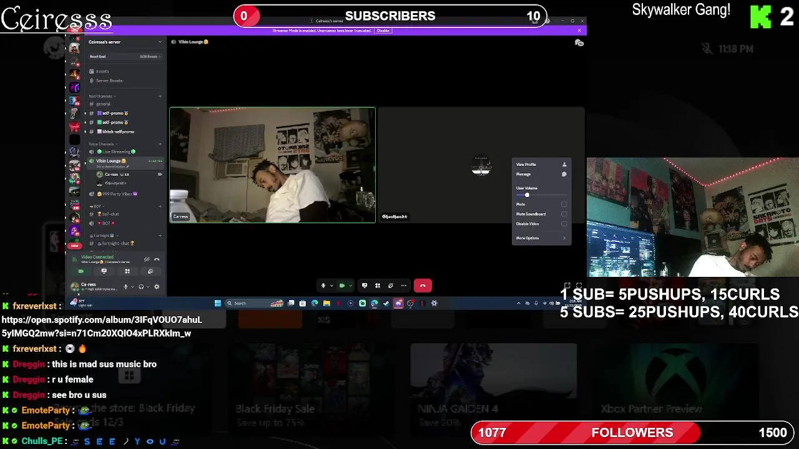Image resolution: width=799 pixels, height=449 pixels.
Task: Show hidden system tray icons chevron
Action: 519,303
